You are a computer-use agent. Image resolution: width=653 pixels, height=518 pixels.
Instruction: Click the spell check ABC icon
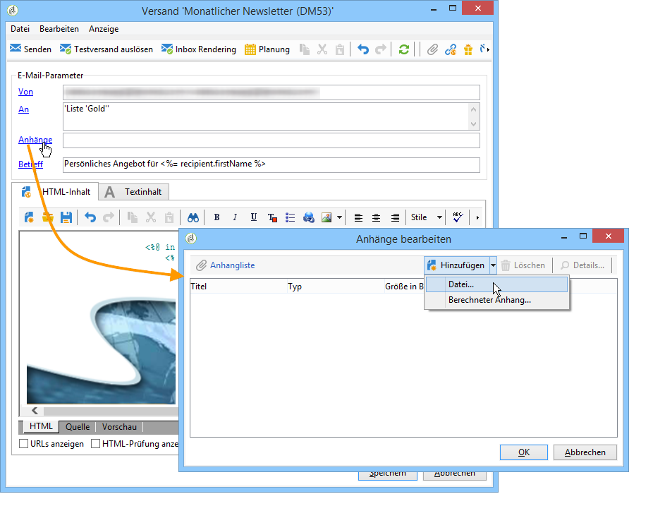(x=458, y=217)
